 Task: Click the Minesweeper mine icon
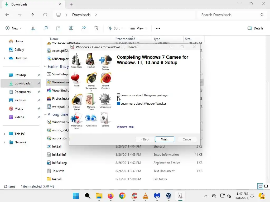105,99
